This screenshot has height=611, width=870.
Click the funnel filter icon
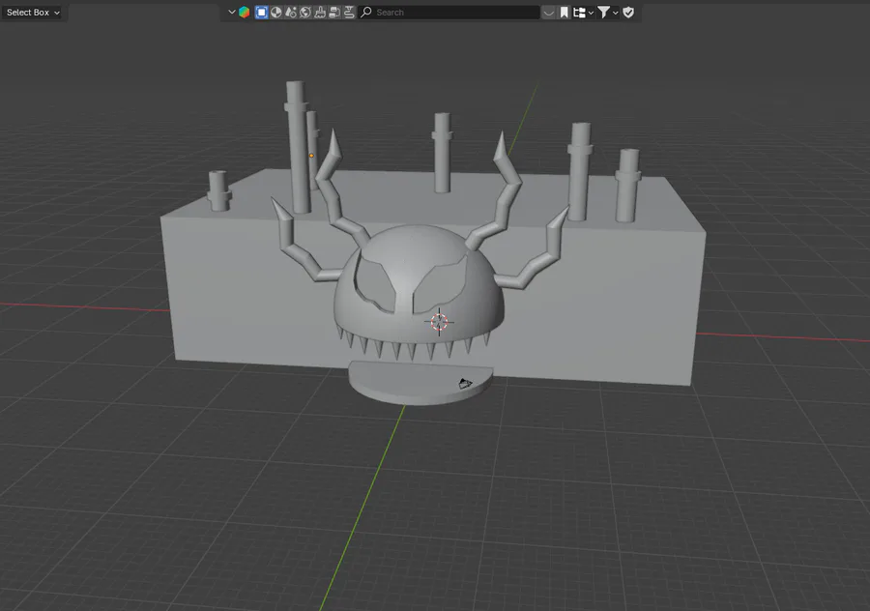(603, 13)
